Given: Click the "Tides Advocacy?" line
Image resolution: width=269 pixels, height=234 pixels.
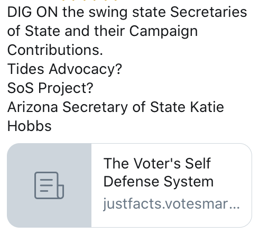Looking at the screenshot, I should 64,69.
